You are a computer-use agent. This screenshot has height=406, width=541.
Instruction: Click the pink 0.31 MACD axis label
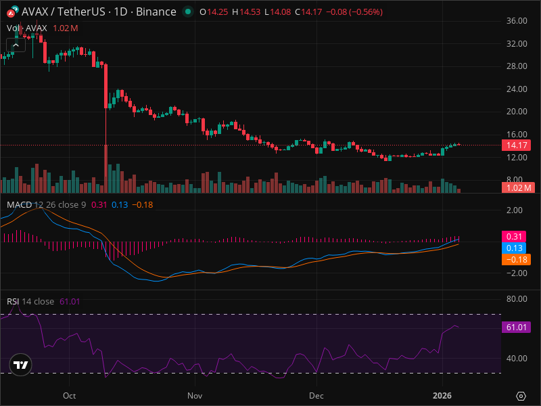click(x=514, y=236)
